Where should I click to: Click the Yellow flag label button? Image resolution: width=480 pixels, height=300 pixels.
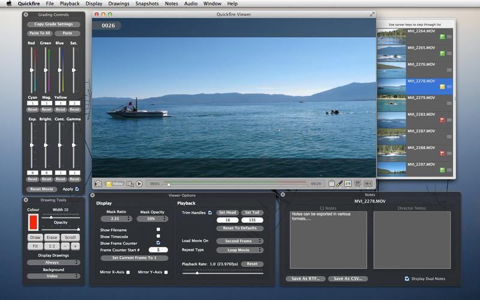click(115, 184)
